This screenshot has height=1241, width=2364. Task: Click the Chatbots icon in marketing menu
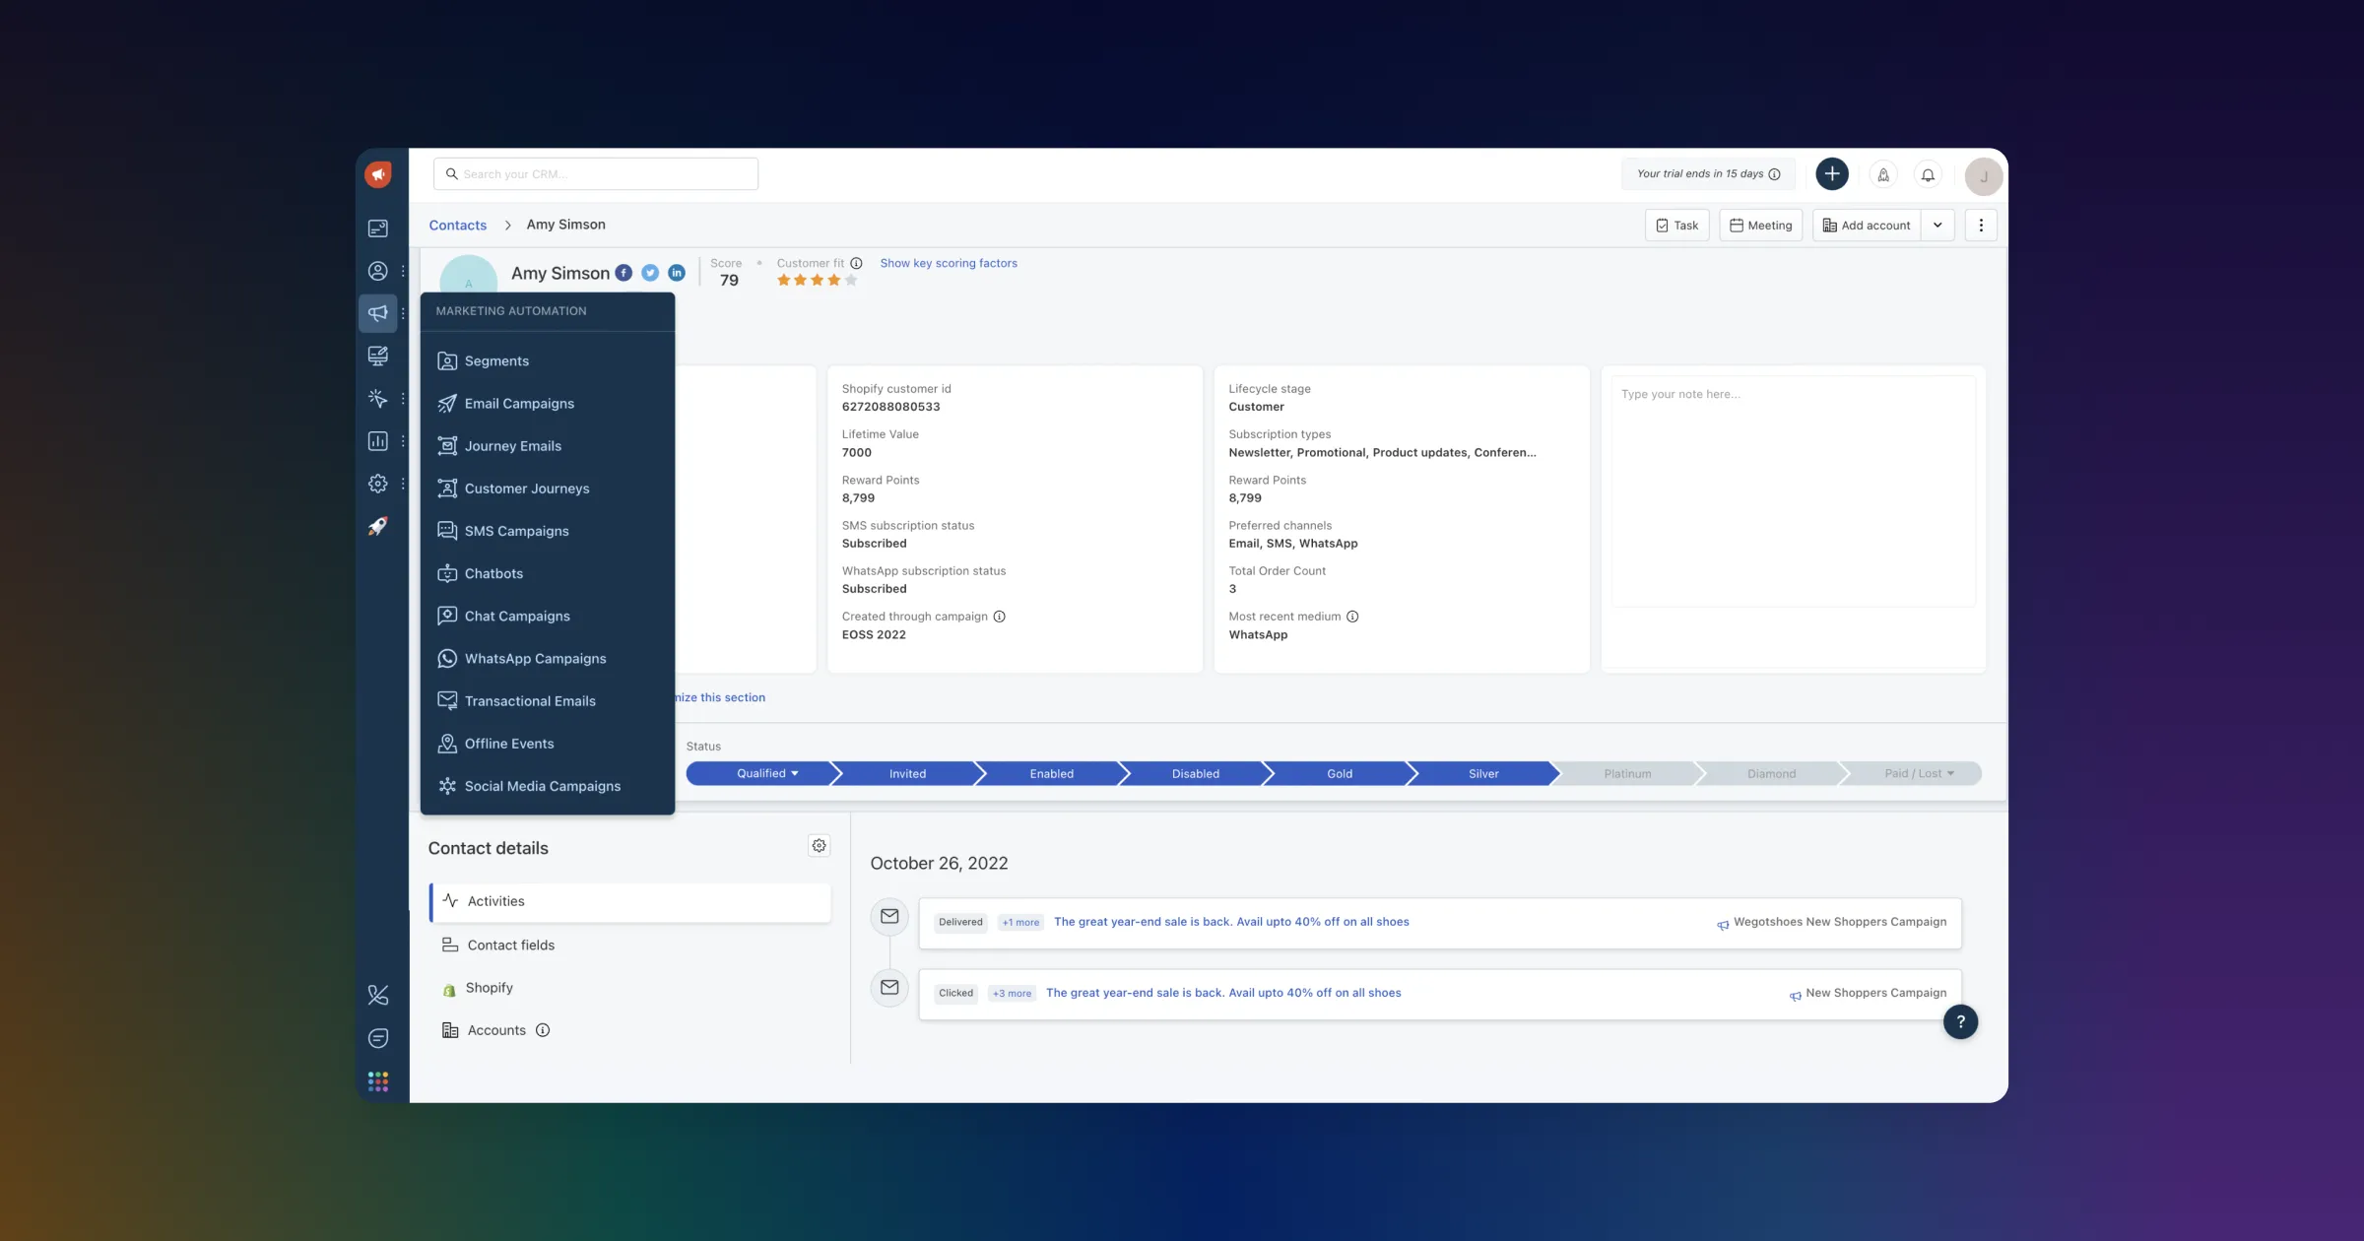pyautogui.click(x=447, y=573)
